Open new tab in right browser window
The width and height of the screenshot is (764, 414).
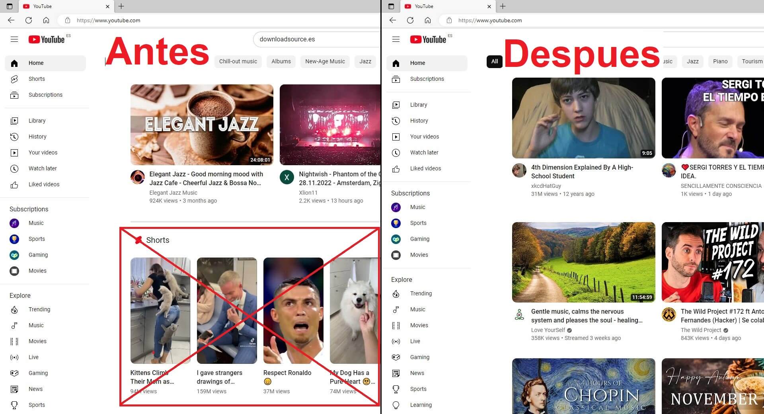click(503, 6)
